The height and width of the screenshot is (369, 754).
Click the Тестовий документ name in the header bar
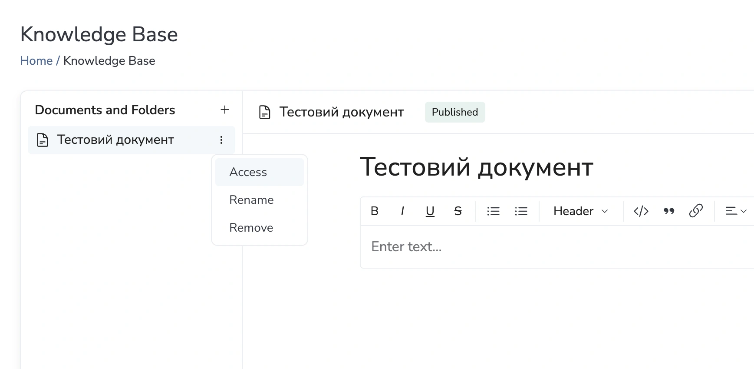pos(342,112)
